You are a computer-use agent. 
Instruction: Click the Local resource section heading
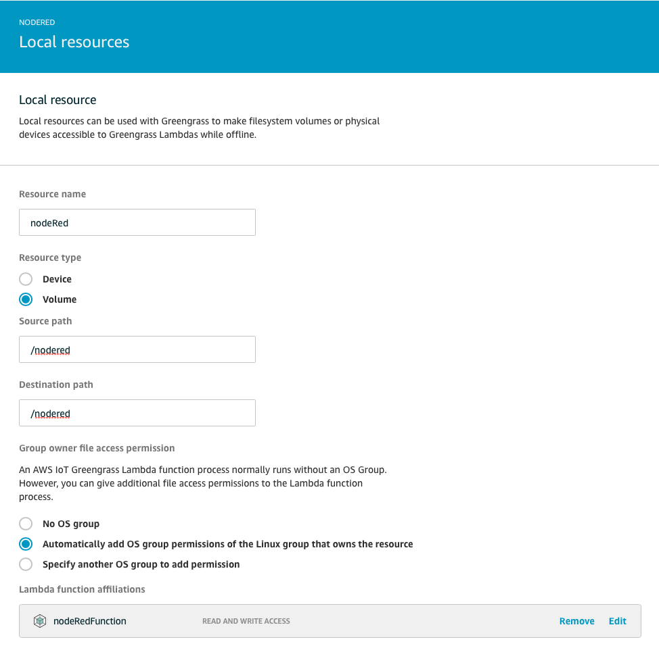(x=58, y=100)
